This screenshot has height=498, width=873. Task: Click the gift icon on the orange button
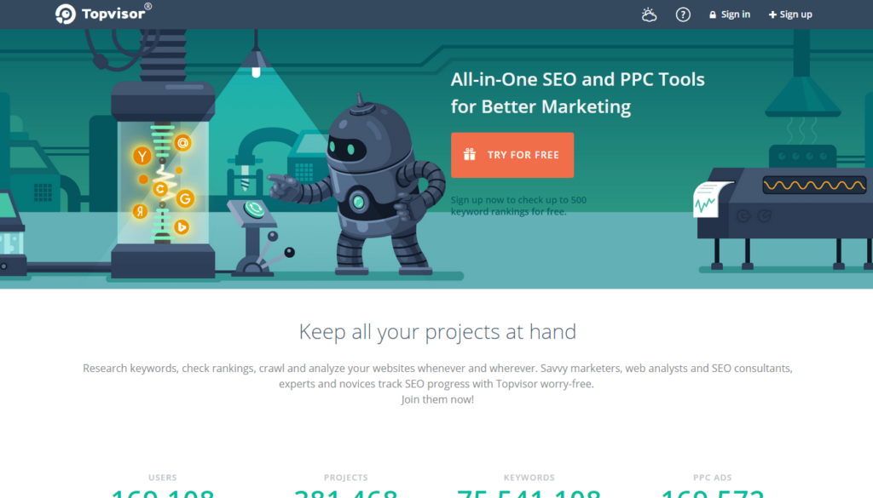pyautogui.click(x=470, y=155)
